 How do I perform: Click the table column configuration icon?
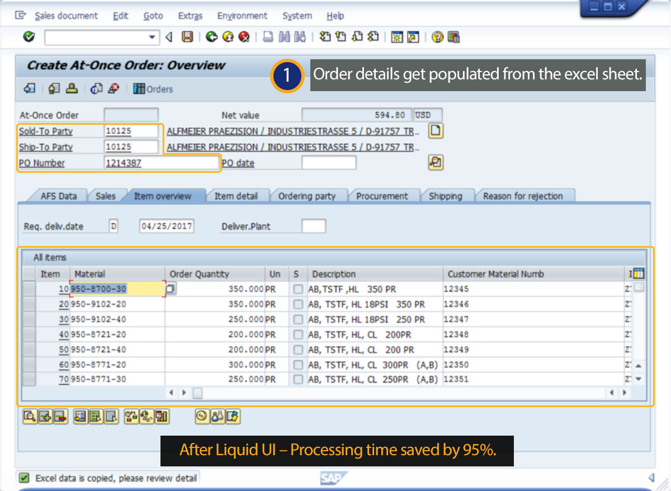[x=638, y=273]
